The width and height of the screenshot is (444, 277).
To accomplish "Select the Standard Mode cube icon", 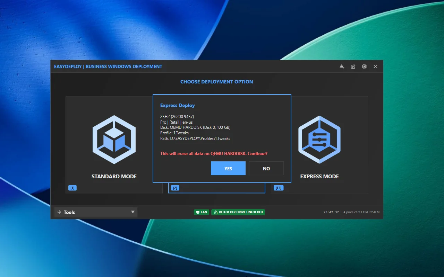I will [114, 140].
